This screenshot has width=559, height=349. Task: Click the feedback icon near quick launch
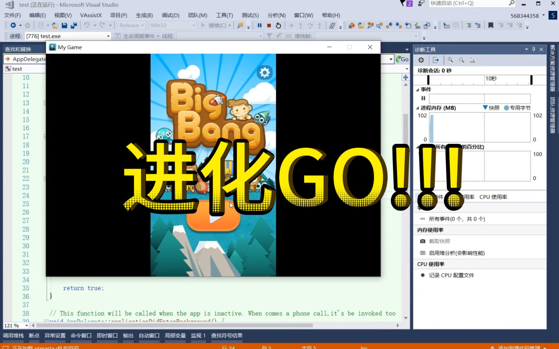click(421, 3)
